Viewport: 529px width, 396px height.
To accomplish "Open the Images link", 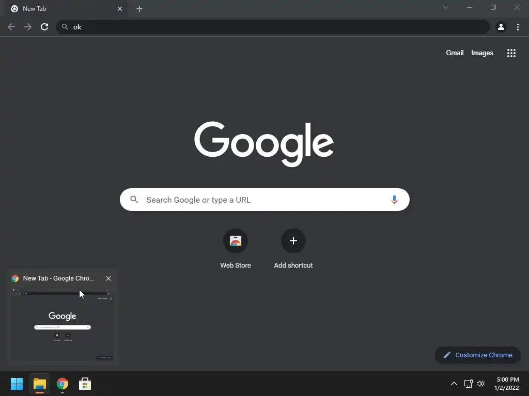I will click(482, 53).
